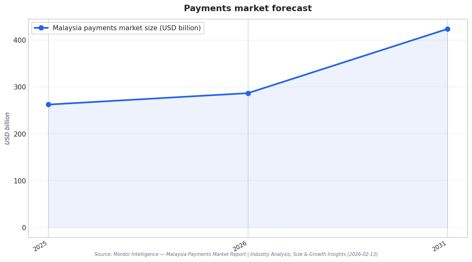Click the x-axis label 2031
This screenshot has height=262, width=472.
tap(440, 246)
